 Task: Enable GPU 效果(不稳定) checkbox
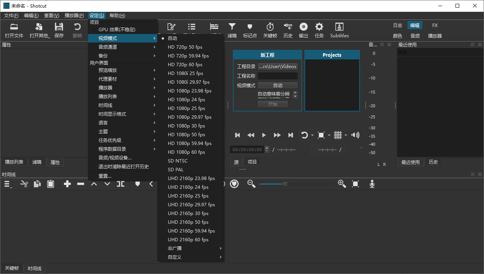coord(94,30)
